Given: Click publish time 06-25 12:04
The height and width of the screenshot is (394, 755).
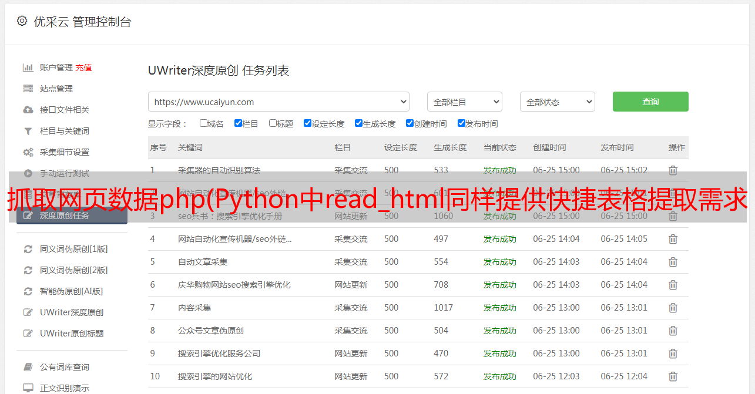Looking at the screenshot, I should point(624,376).
